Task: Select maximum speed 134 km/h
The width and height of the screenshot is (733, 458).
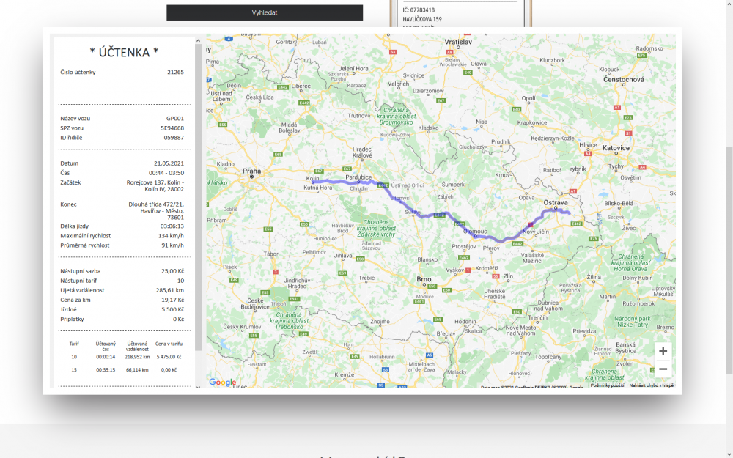Action: 171,236
